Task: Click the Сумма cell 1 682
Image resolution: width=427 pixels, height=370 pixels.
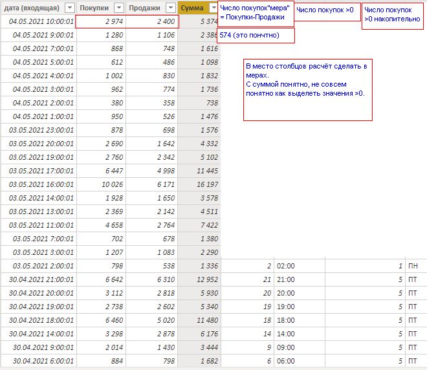Action: (x=199, y=361)
